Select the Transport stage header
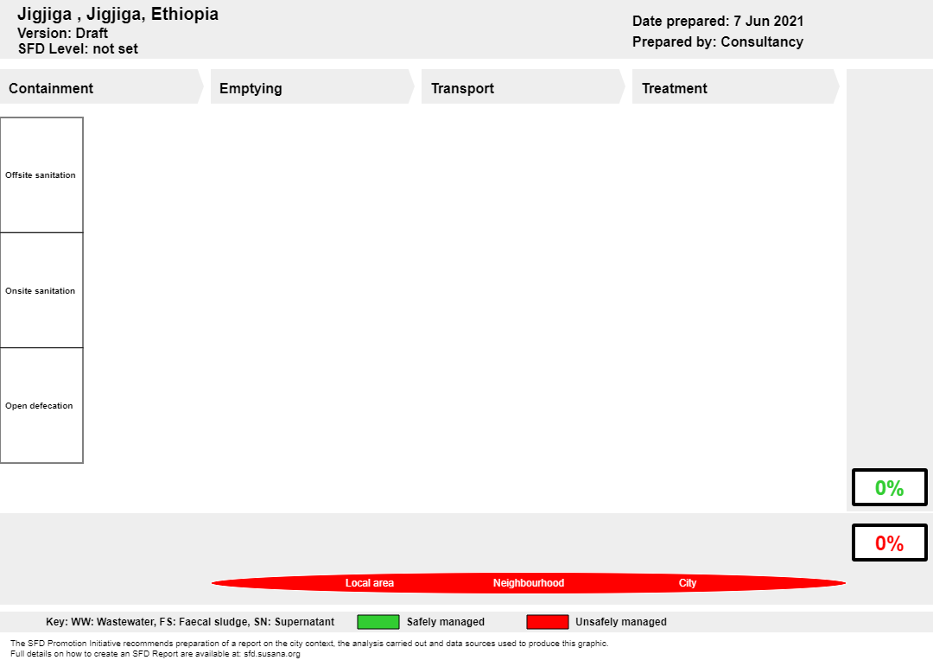Screen dimensions: 933x660 coord(523,87)
